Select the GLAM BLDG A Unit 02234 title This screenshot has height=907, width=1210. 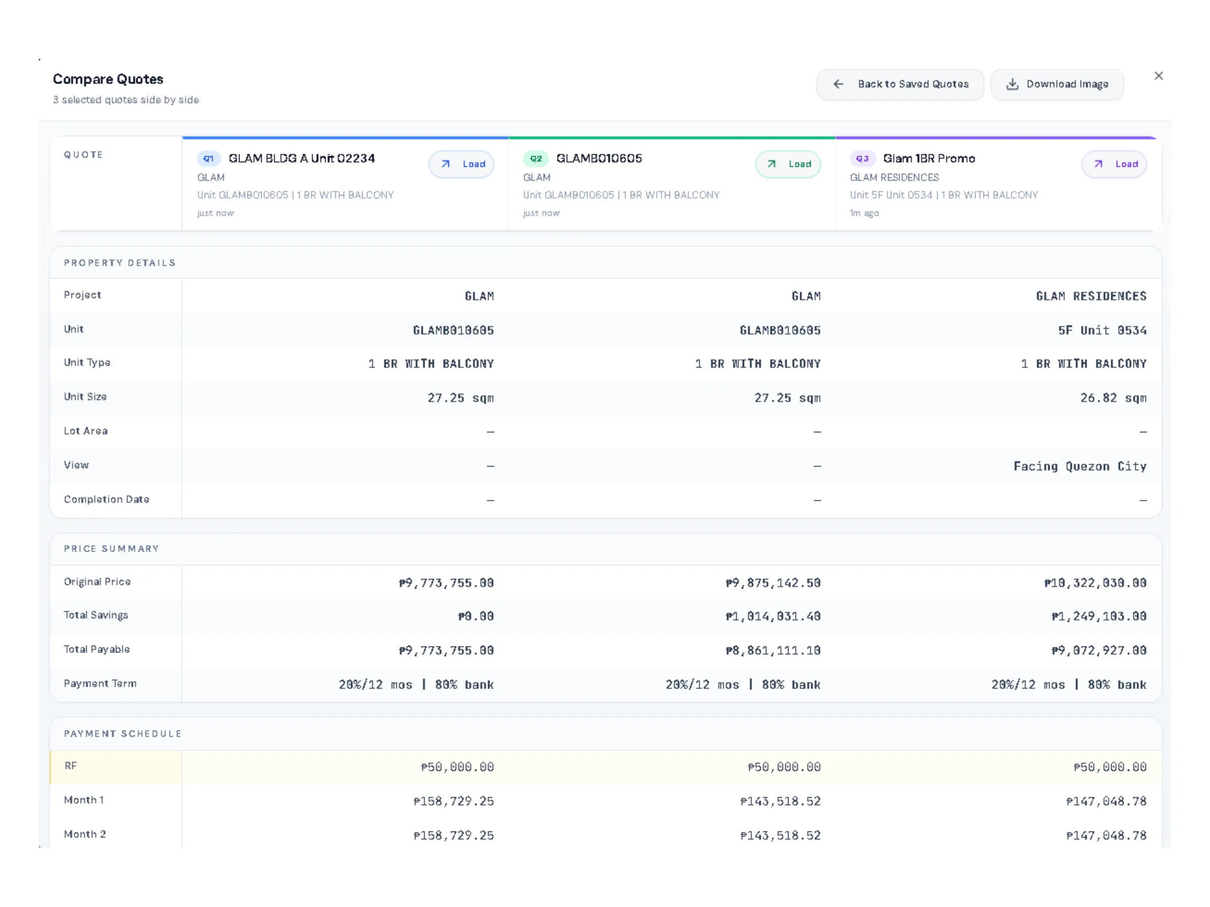point(301,159)
